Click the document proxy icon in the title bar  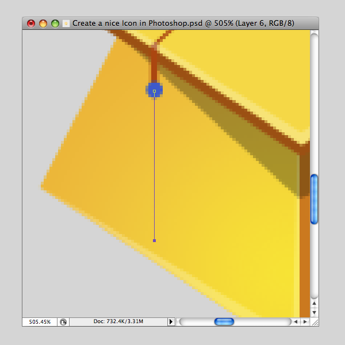click(66, 24)
